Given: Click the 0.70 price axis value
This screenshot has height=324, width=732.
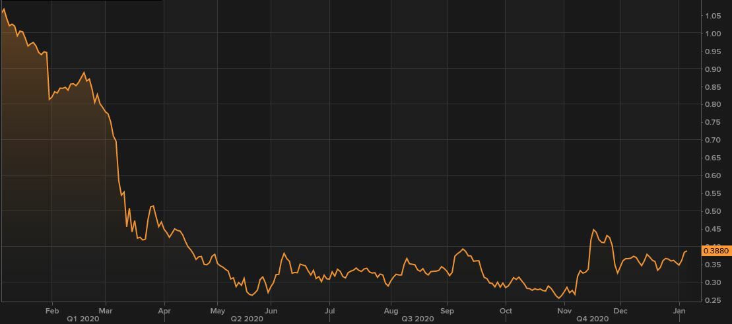Looking at the screenshot, I should [712, 140].
